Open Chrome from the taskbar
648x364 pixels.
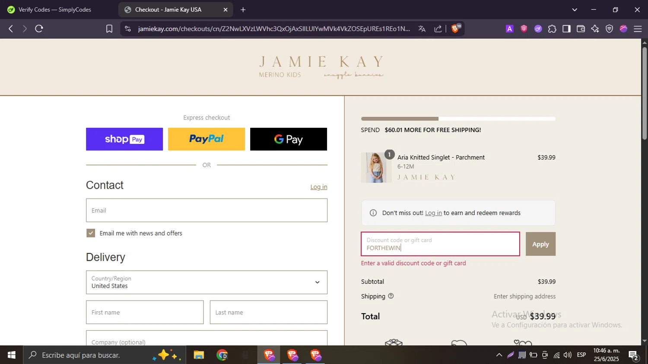pos(222,355)
